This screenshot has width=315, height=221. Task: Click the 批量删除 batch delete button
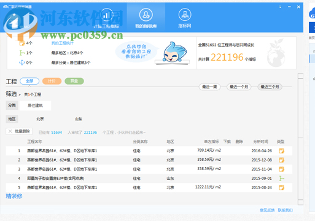[19, 131]
